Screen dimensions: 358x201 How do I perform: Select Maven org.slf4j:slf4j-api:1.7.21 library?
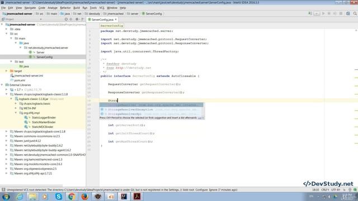[33, 174]
